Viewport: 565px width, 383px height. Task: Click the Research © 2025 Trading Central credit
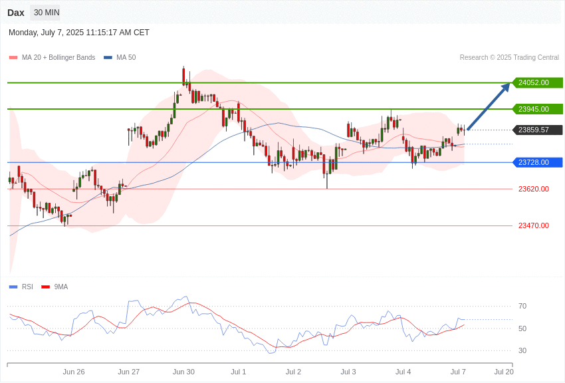pos(509,58)
